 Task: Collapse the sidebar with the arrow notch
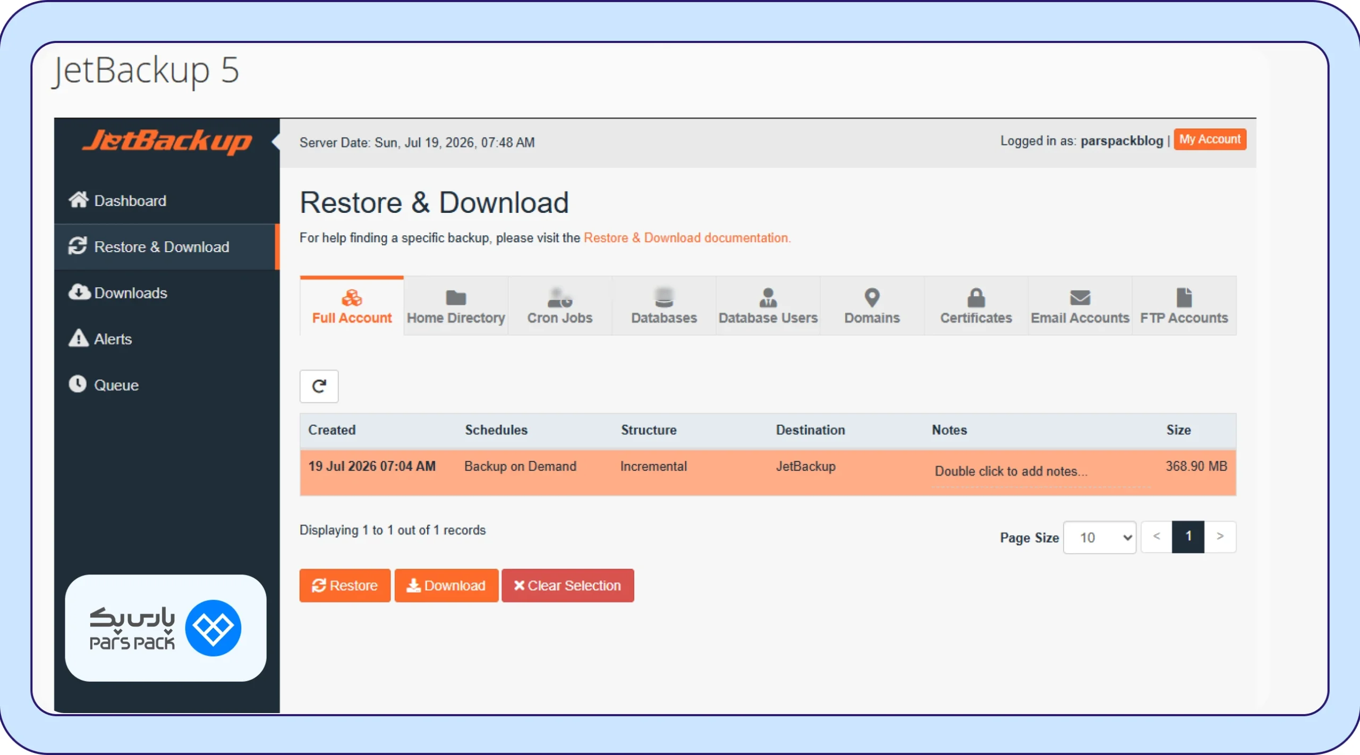click(276, 142)
